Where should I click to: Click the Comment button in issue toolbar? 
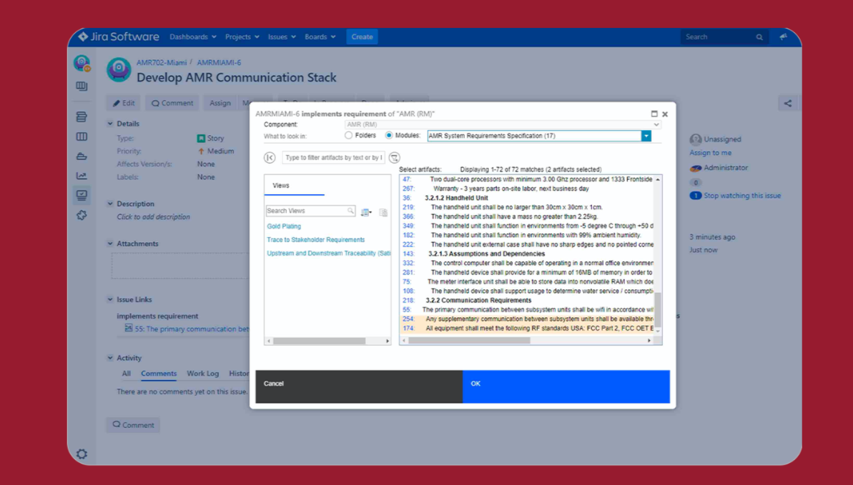[172, 104]
